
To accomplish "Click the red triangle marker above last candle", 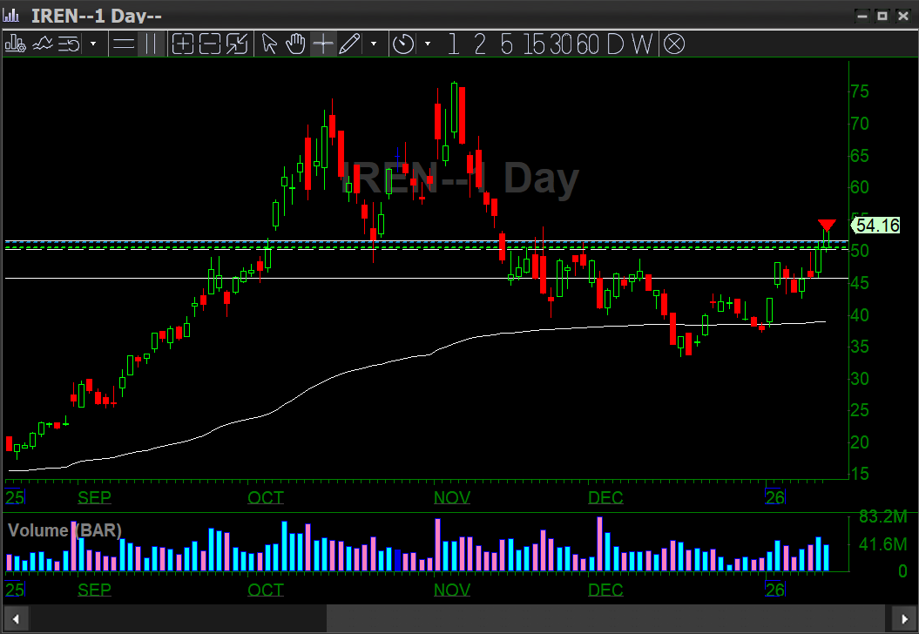I will [x=827, y=226].
